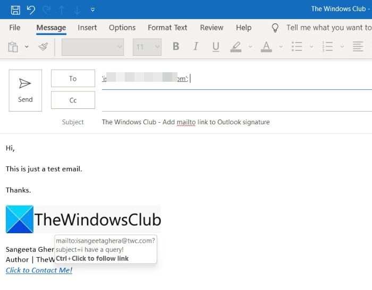The image size is (372, 290).
Task: Expand bullet style library arrow
Action: tap(311, 47)
